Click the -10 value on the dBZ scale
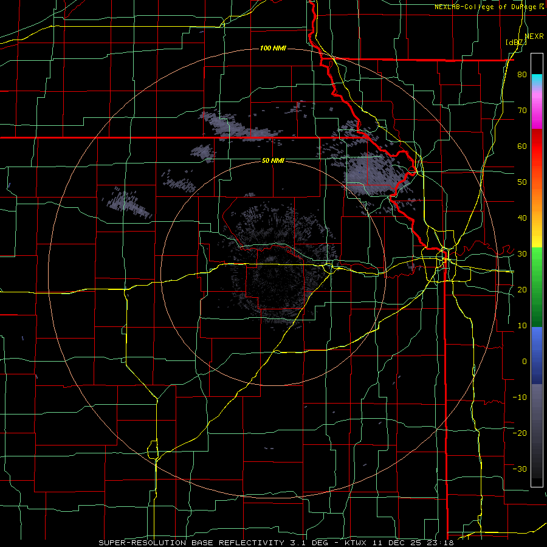The width and height of the screenshot is (547, 547). [520, 397]
